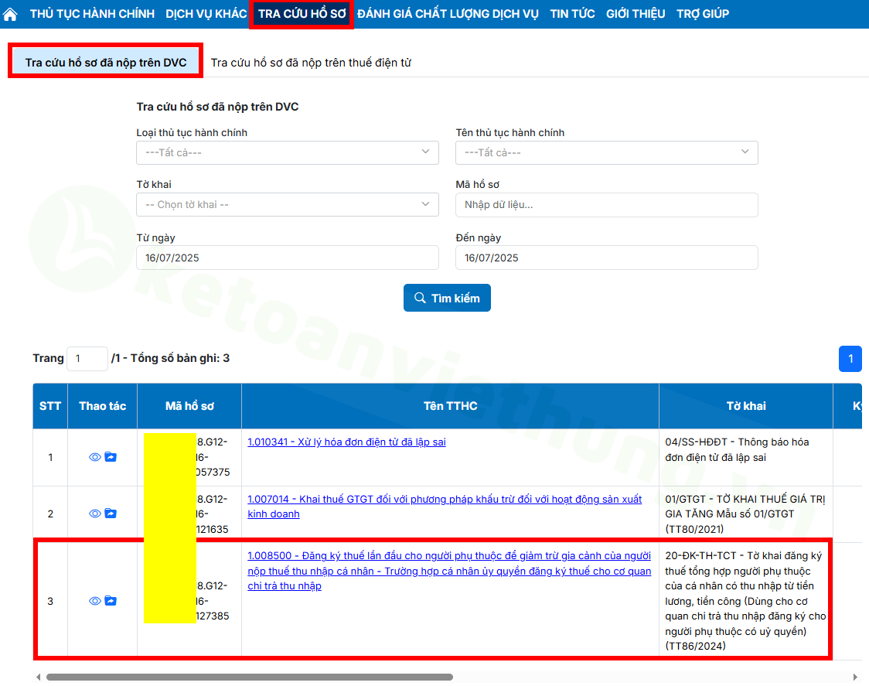Click the eye view icon for record 2
Image resolution: width=869 pixels, height=686 pixels.
click(x=94, y=513)
